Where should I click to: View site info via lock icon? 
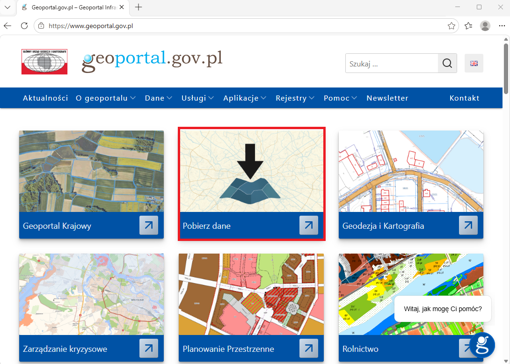coord(41,26)
